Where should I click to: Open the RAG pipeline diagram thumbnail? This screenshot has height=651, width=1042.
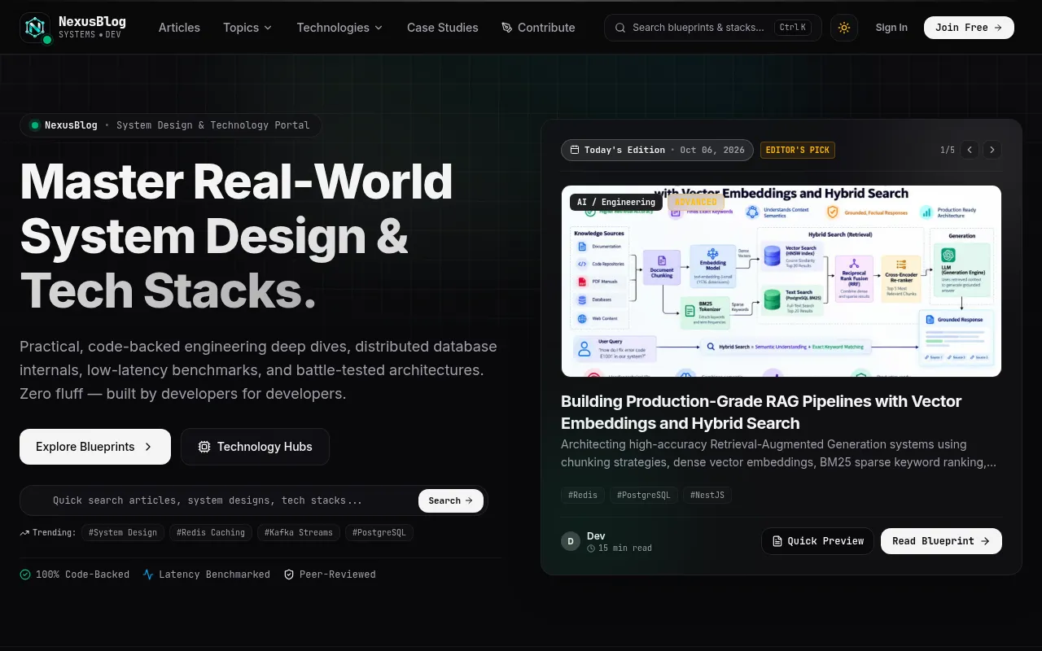tap(781, 282)
